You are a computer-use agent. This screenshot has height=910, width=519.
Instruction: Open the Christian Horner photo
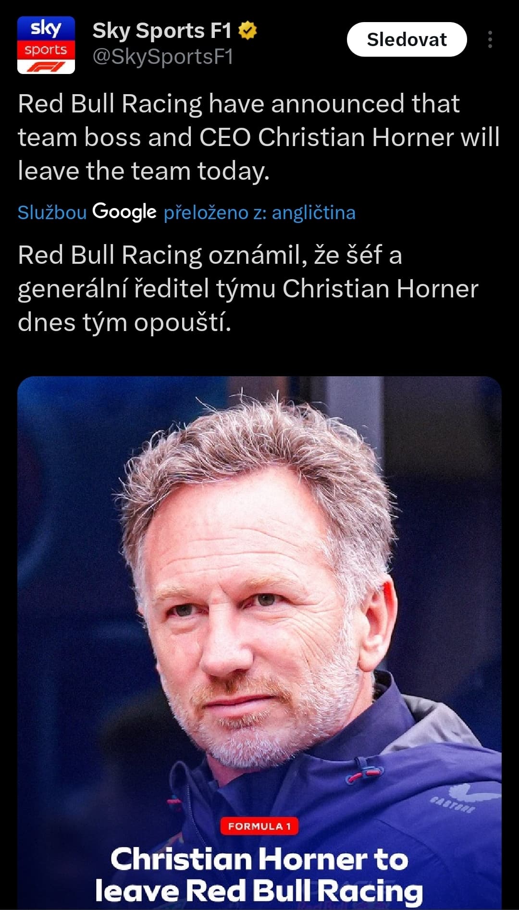259,642
